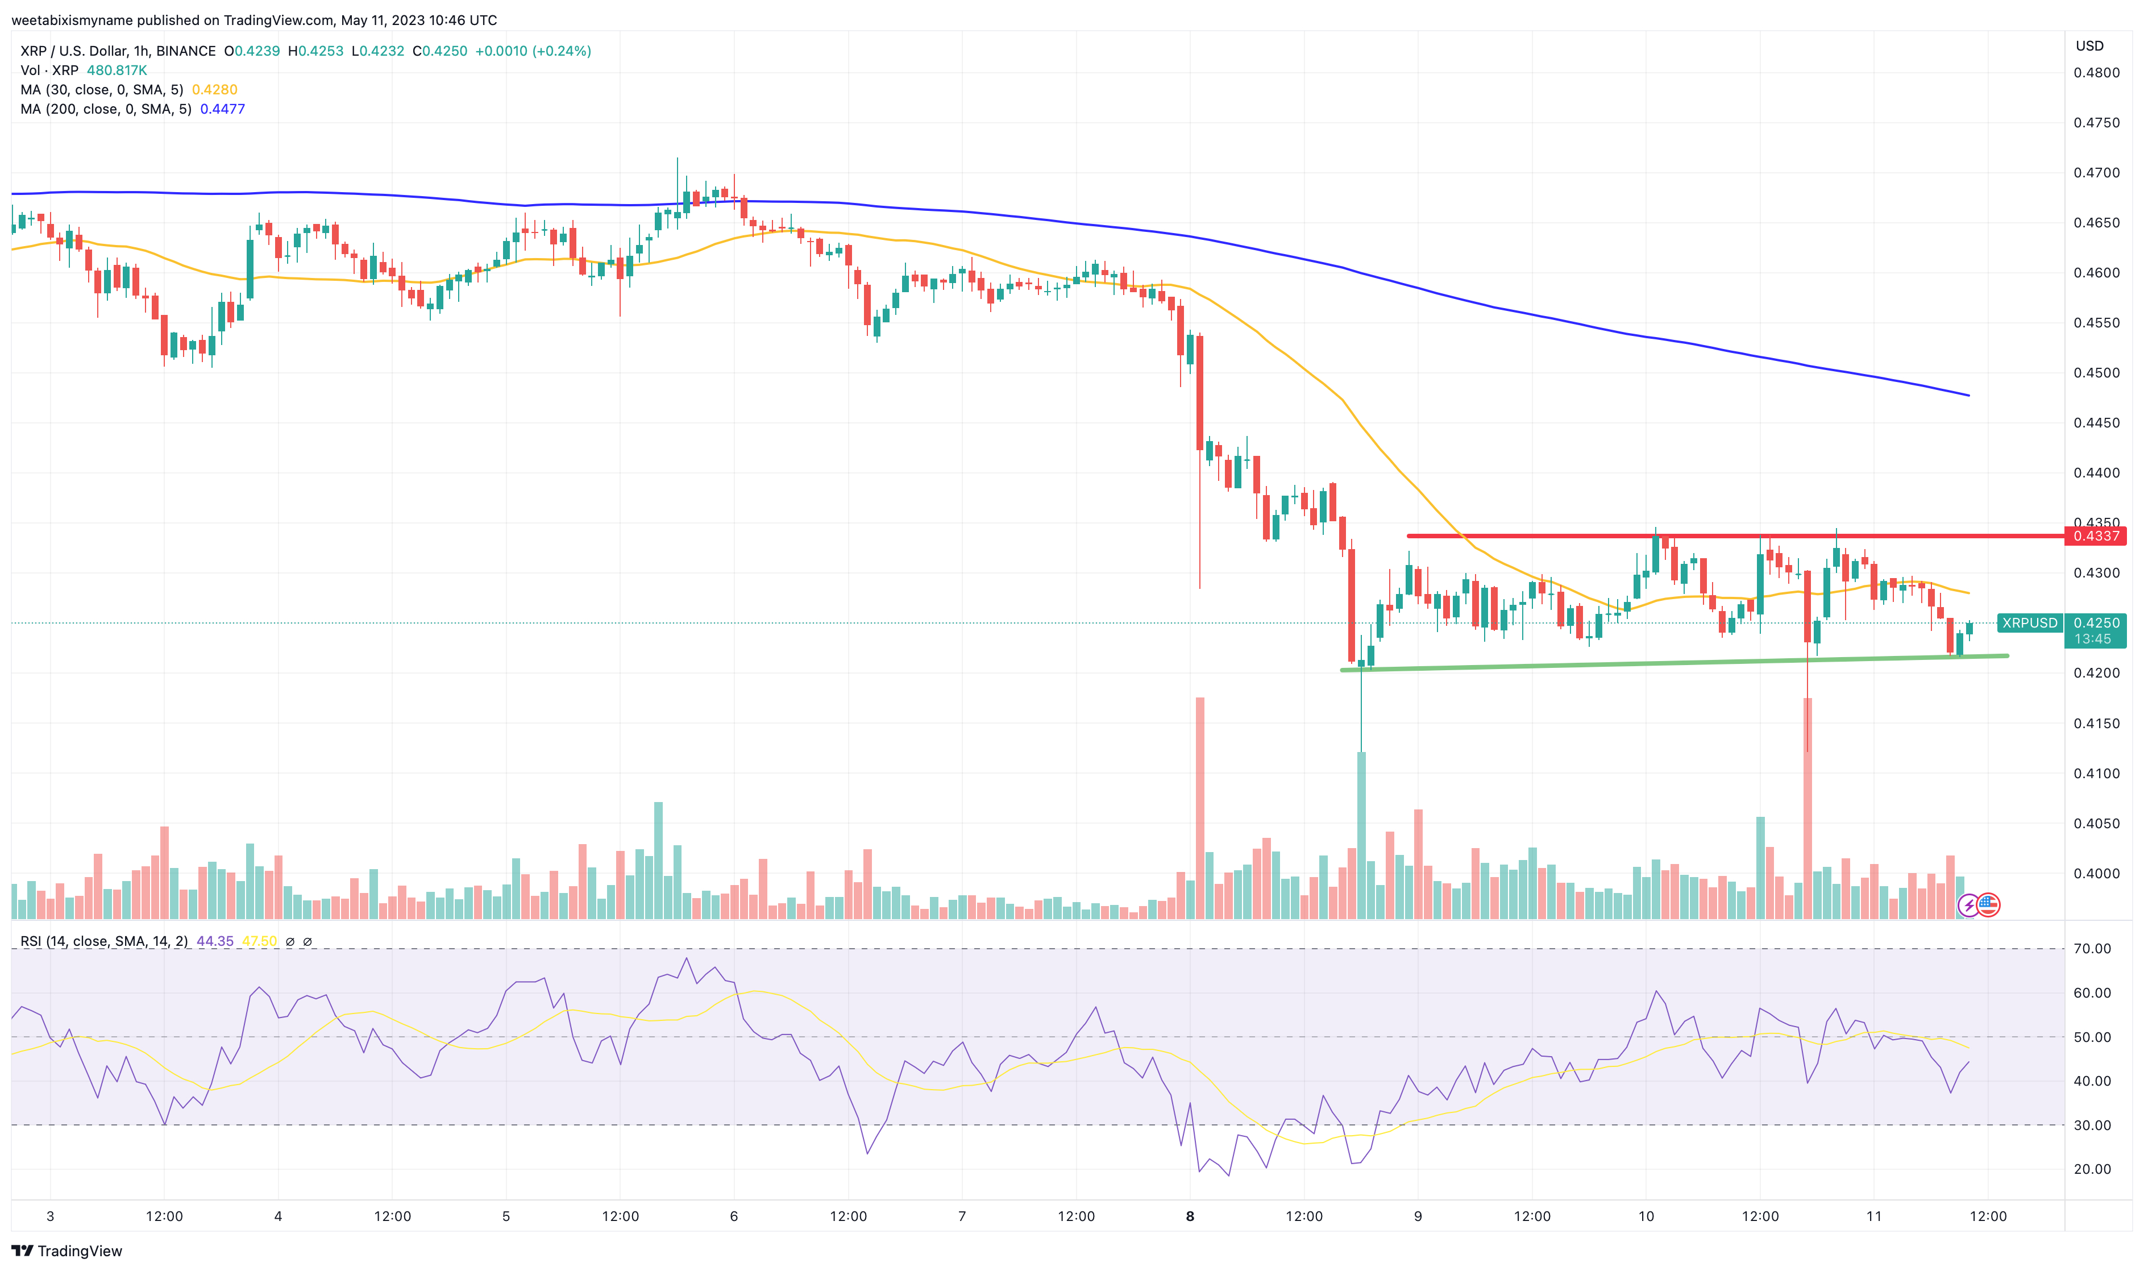
Task: Click the date label 11 on time axis
Action: coord(1874,1216)
